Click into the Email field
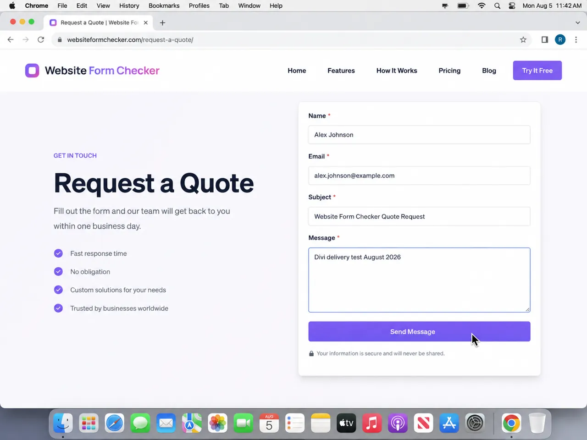This screenshot has height=440, width=587. point(419,176)
